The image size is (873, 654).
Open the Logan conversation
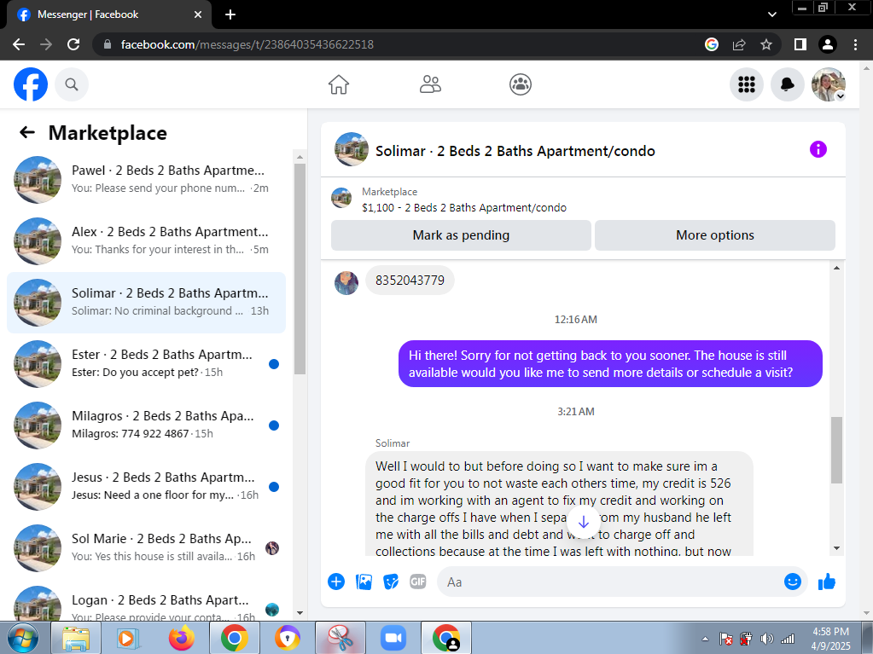point(147,604)
